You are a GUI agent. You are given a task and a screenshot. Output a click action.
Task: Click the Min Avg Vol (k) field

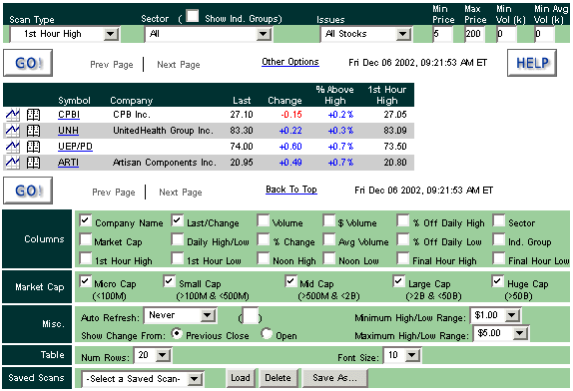point(544,34)
